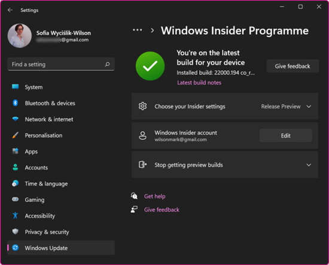Click the green checkmark status icon
This screenshot has width=329, height=265.
pyautogui.click(x=150, y=66)
